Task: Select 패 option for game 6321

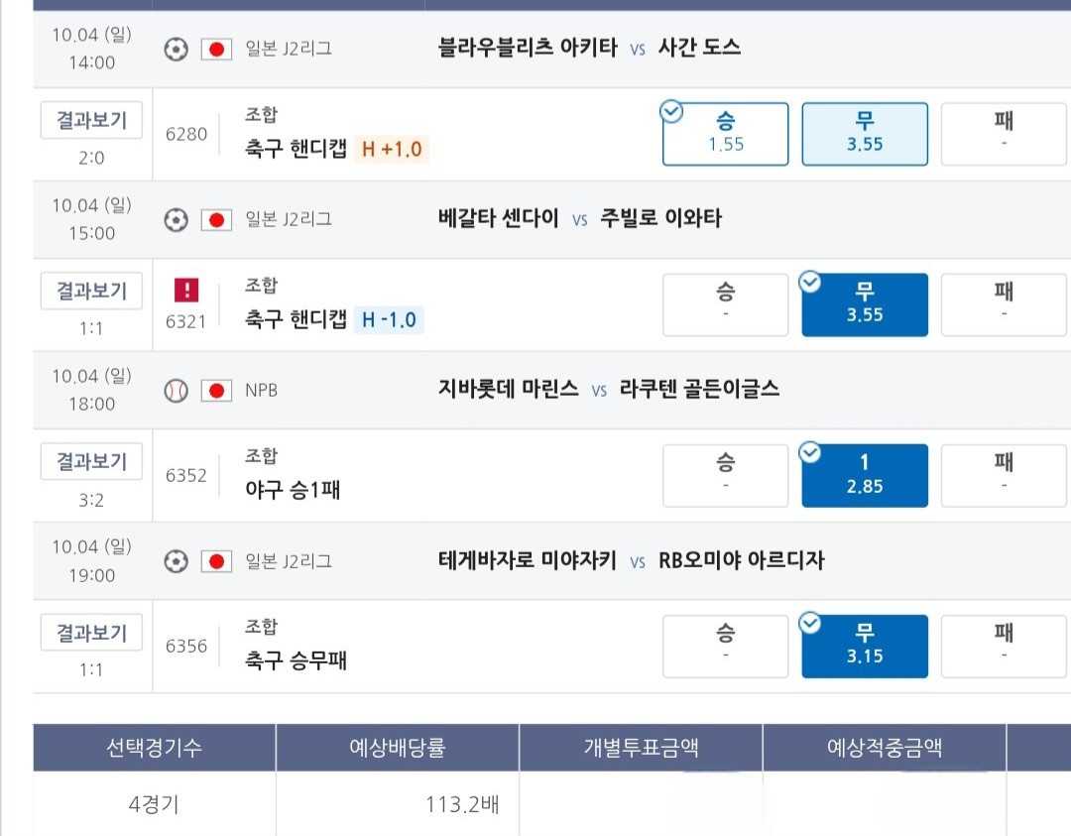Action: point(1004,304)
